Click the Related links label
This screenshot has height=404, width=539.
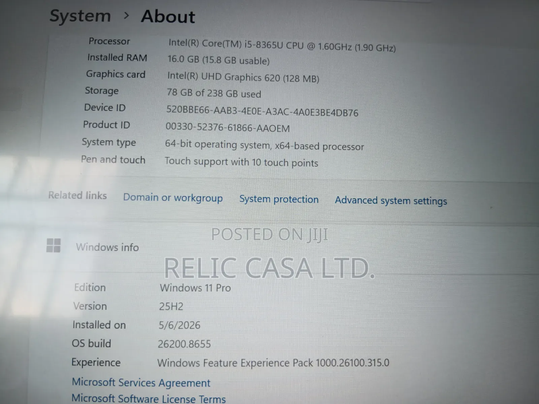(77, 195)
